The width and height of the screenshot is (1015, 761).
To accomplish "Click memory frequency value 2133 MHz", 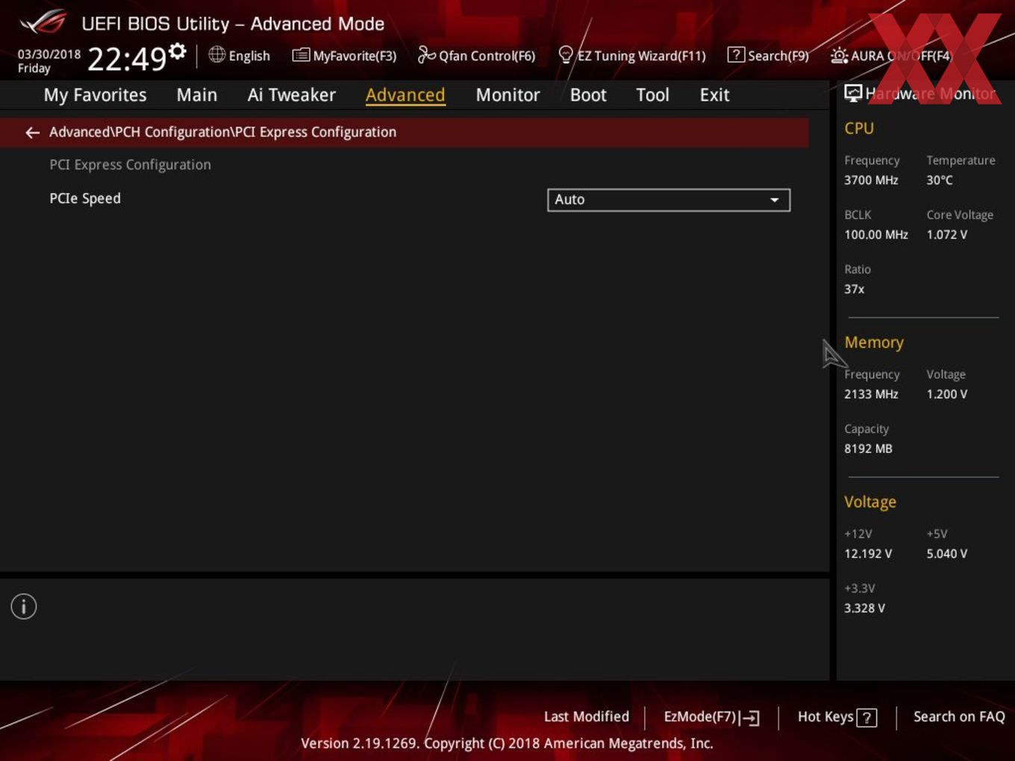I will point(871,394).
